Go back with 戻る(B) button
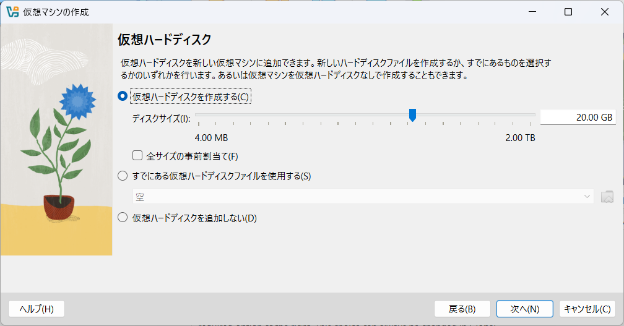 (x=462, y=309)
